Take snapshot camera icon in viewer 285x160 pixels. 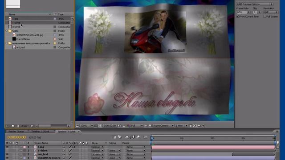click(x=120, y=126)
